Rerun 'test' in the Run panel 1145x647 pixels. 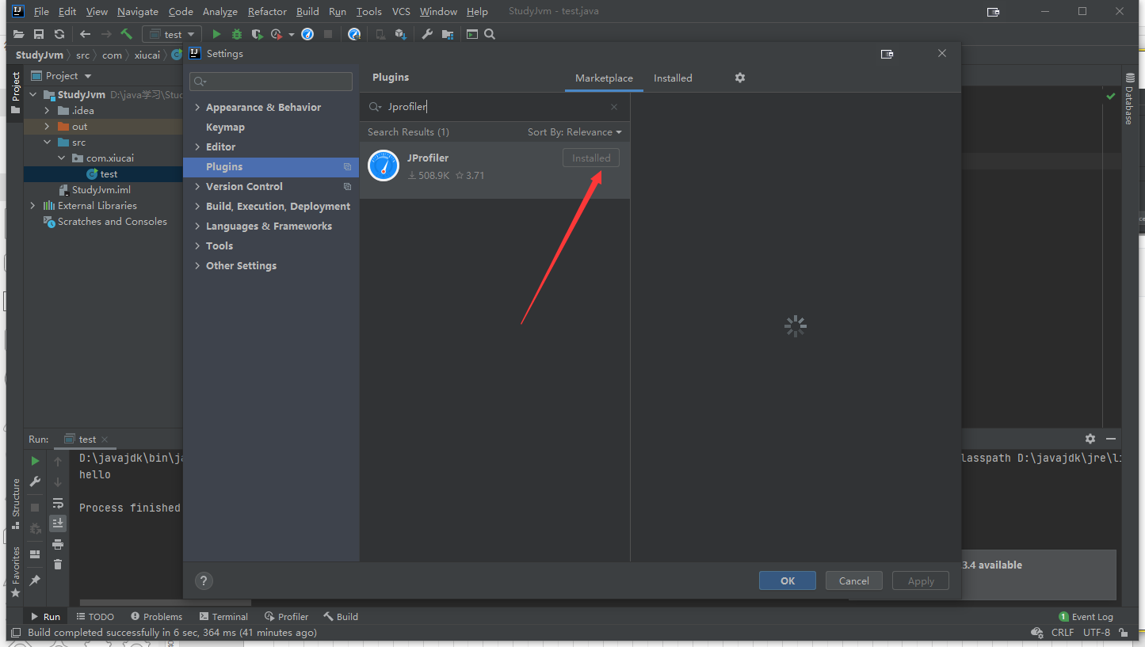(x=35, y=461)
